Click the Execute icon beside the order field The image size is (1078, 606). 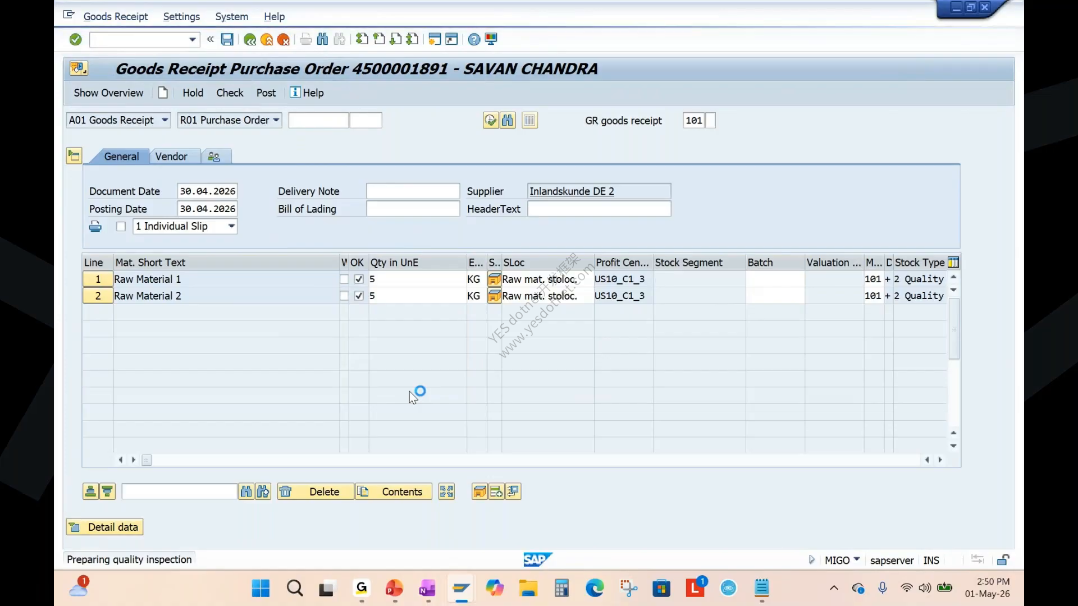(x=490, y=120)
